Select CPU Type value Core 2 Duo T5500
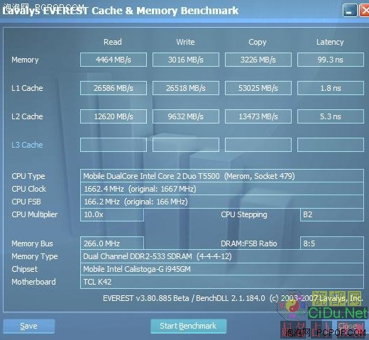369x340 pixels. [x=222, y=176]
